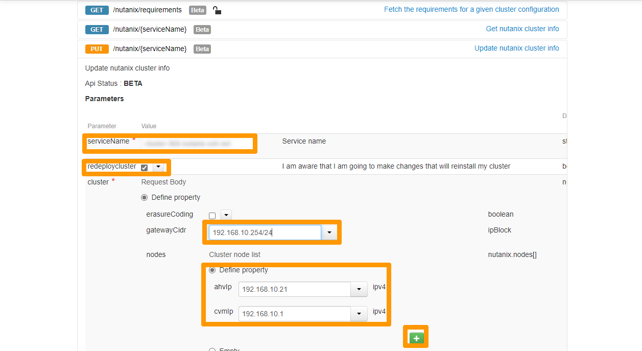Open the gatewayCidr dropdown arrow
This screenshot has height=351, width=642.
(329, 232)
